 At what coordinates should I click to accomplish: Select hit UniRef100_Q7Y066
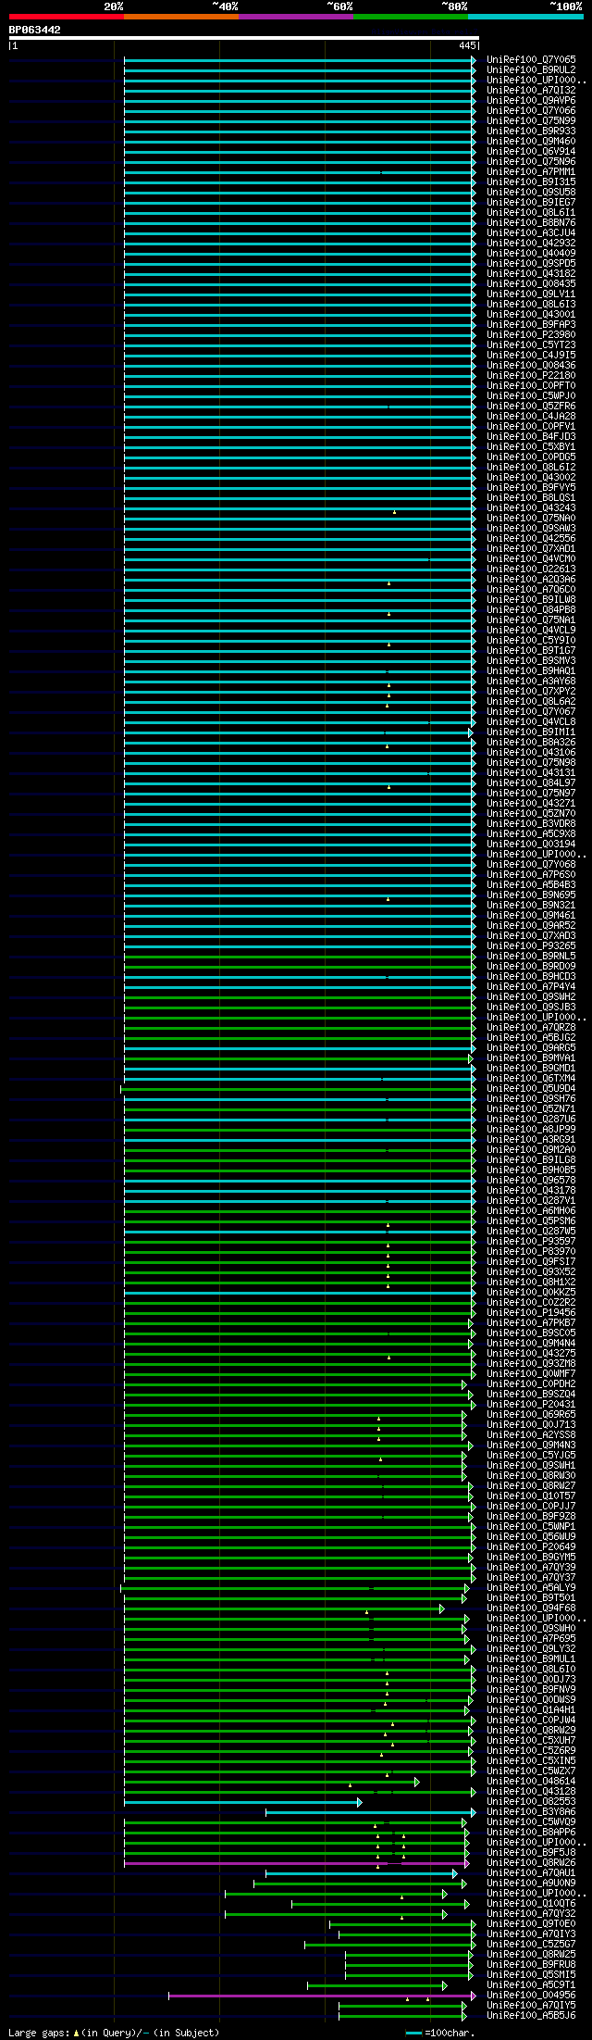tap(531, 111)
